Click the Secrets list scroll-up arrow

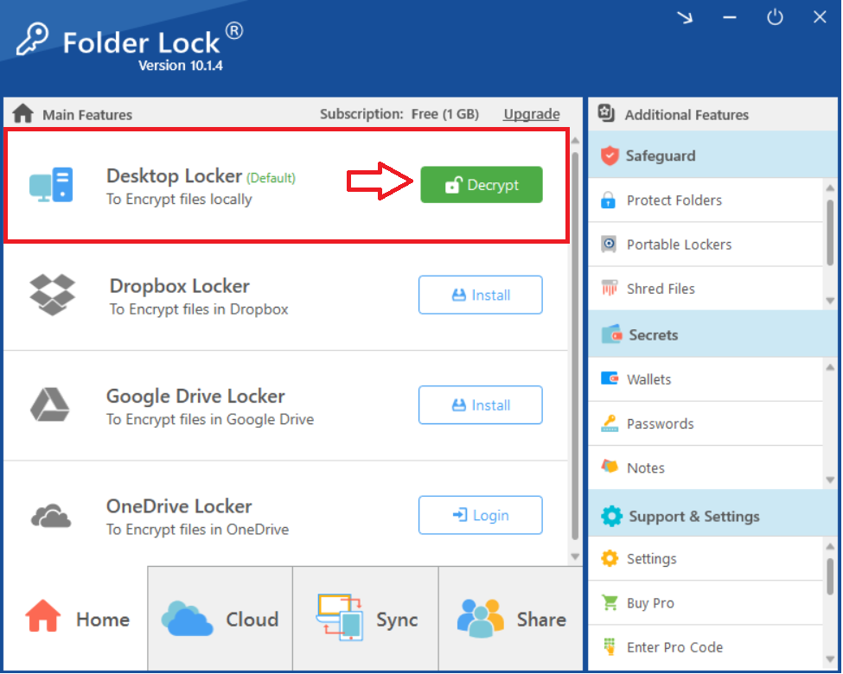(830, 367)
